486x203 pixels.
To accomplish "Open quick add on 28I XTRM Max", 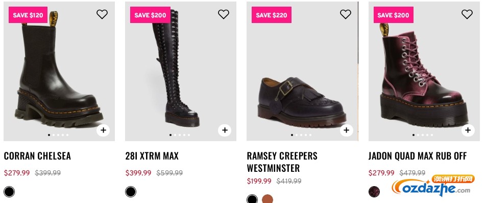I will pyautogui.click(x=225, y=130).
